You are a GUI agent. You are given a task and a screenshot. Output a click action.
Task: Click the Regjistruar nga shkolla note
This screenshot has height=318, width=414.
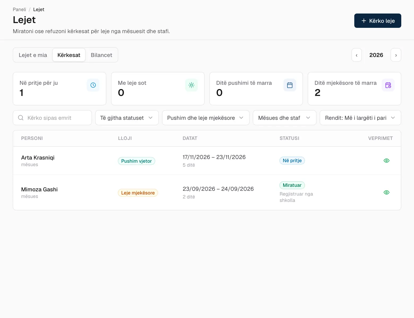pos(296,197)
